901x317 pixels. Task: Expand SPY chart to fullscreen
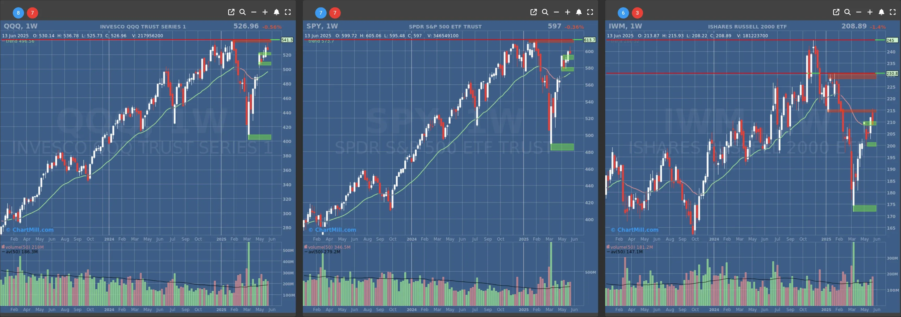(x=590, y=12)
